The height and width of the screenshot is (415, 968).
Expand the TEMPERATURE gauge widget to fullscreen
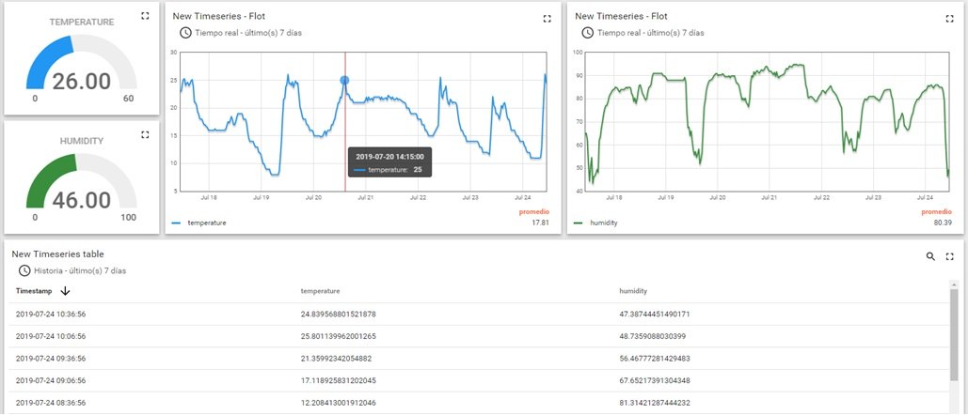[x=145, y=16]
